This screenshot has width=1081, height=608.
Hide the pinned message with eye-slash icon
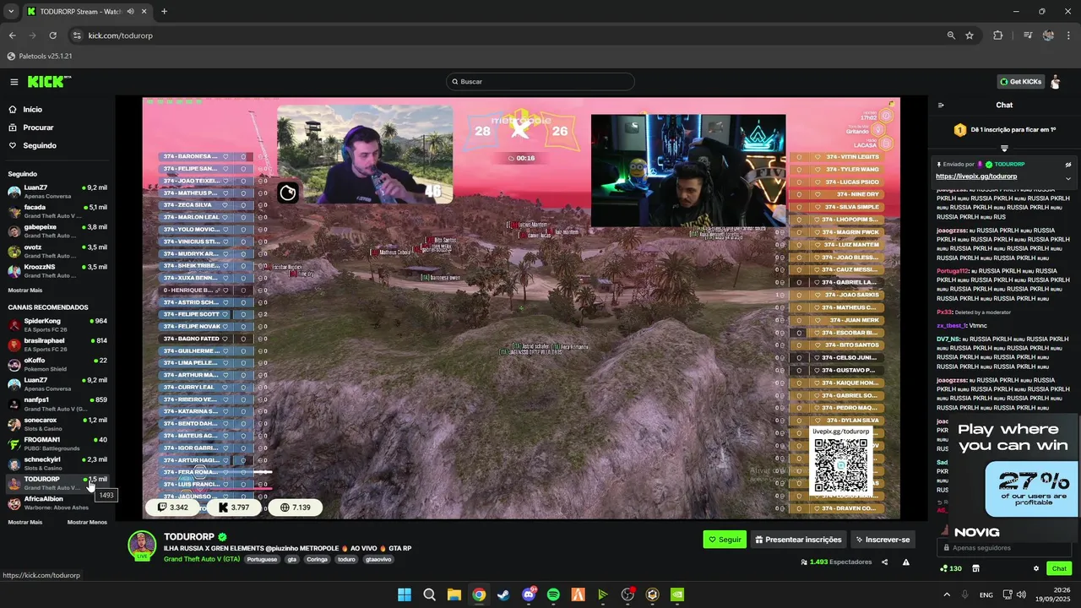(x=1067, y=165)
